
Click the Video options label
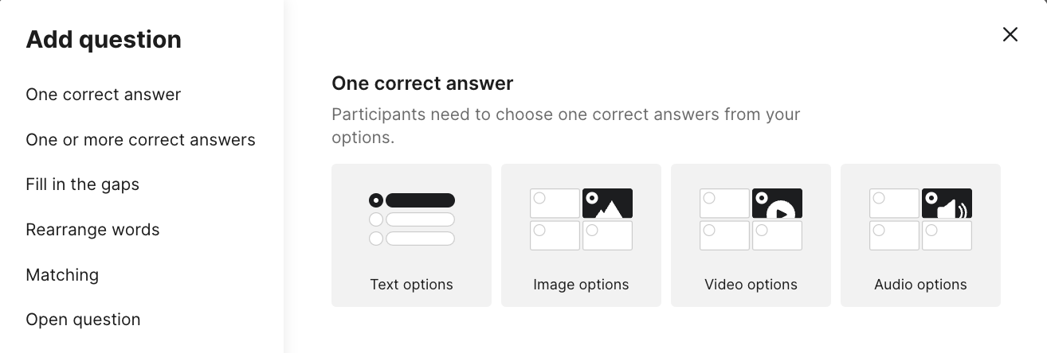[751, 285]
